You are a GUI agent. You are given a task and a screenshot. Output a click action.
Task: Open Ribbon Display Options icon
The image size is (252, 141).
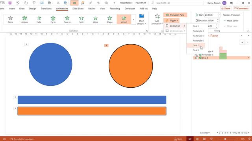tap(231, 3)
